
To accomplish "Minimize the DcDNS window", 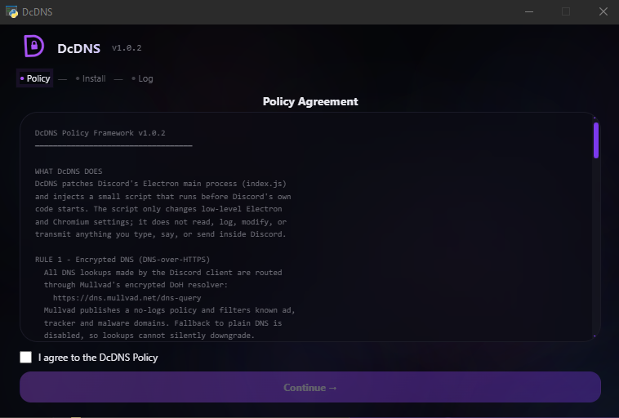I will tap(529, 12).
